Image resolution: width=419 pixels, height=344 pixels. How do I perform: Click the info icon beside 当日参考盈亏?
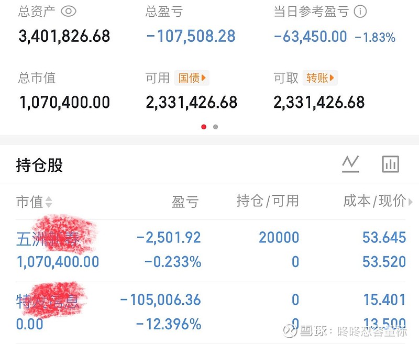[x=360, y=12]
